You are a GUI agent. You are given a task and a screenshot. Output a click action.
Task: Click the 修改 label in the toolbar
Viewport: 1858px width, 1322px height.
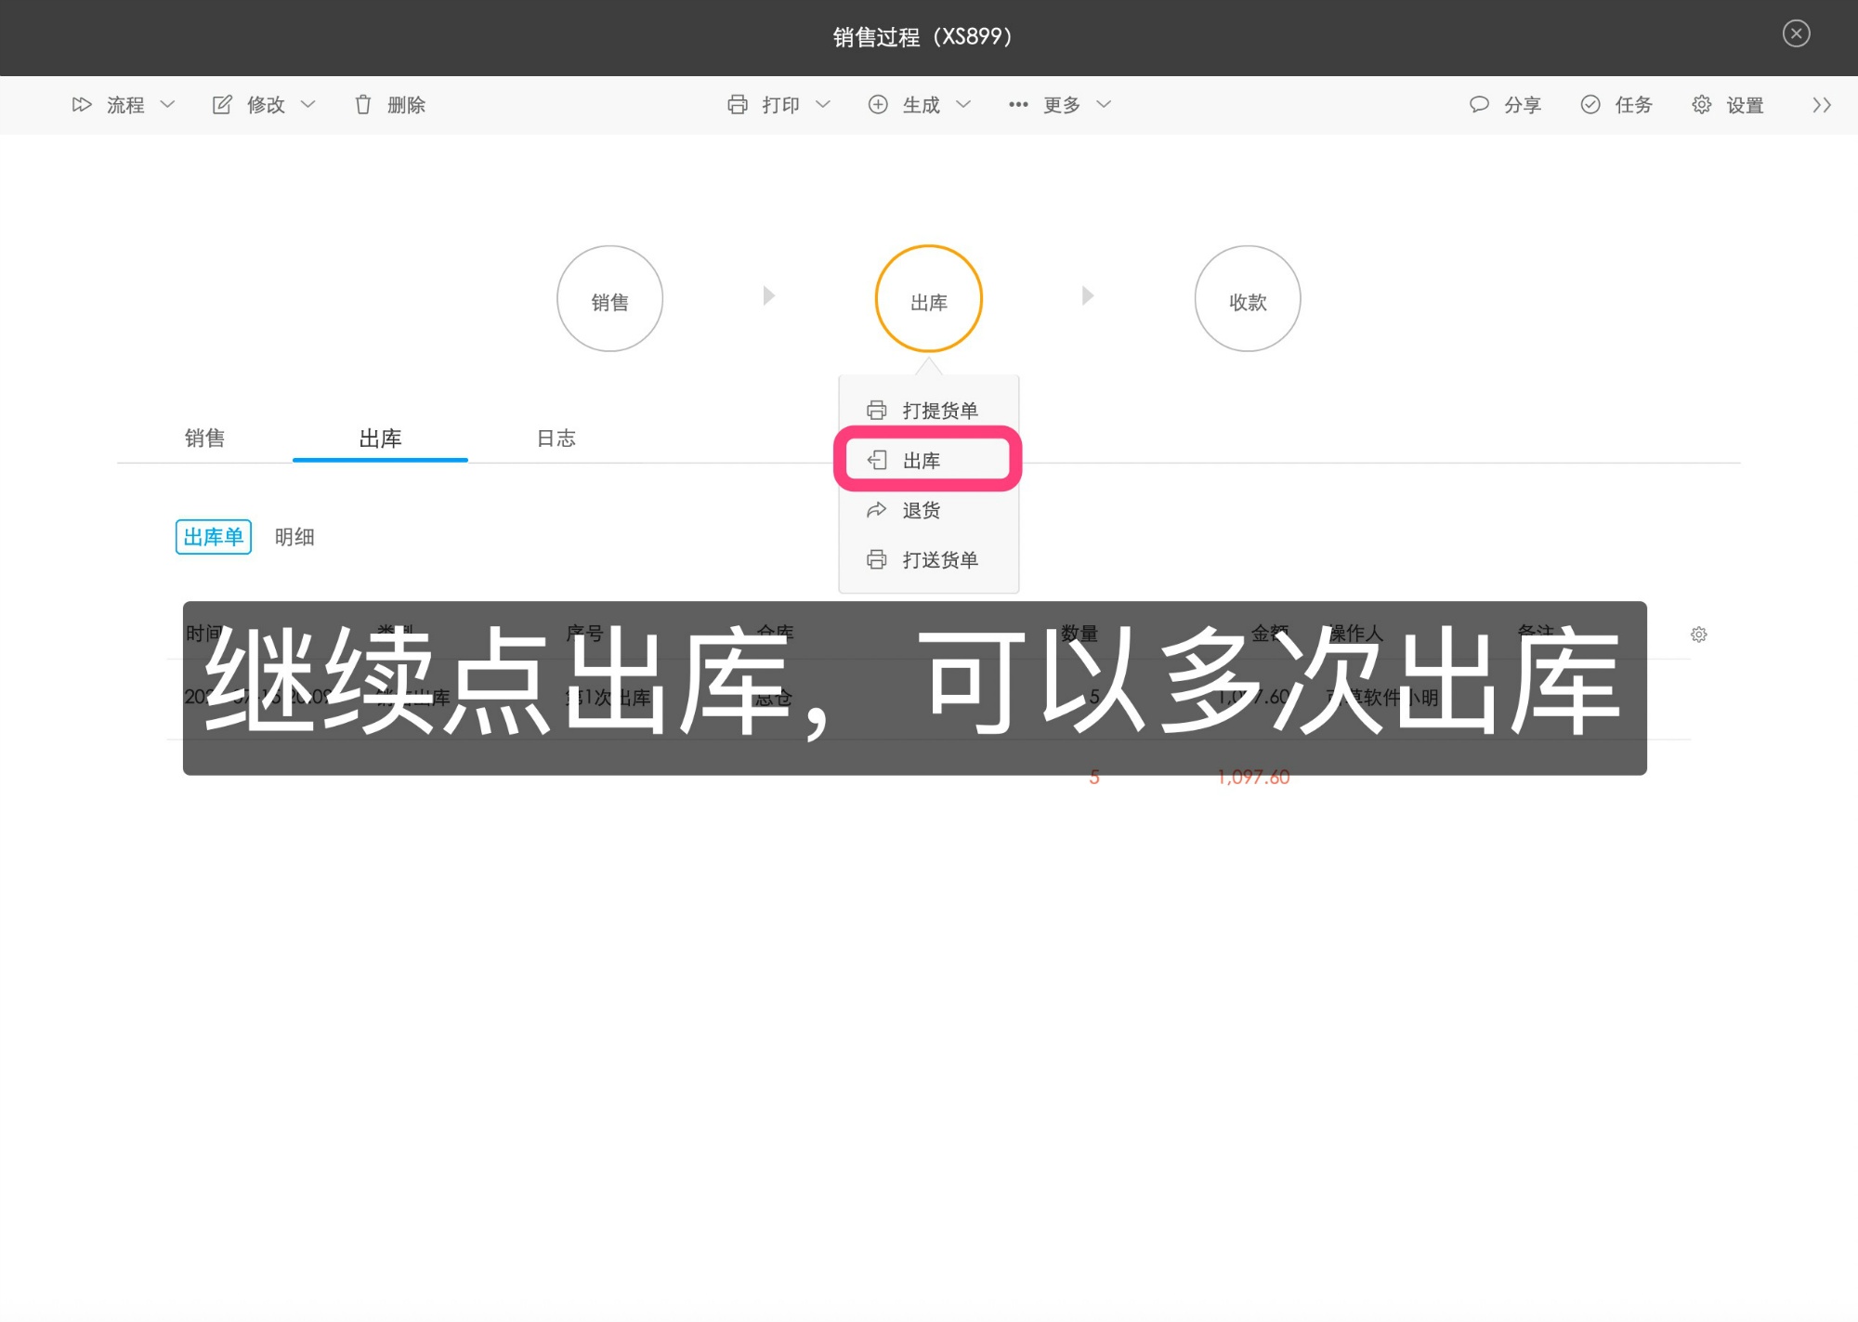pyautogui.click(x=266, y=105)
